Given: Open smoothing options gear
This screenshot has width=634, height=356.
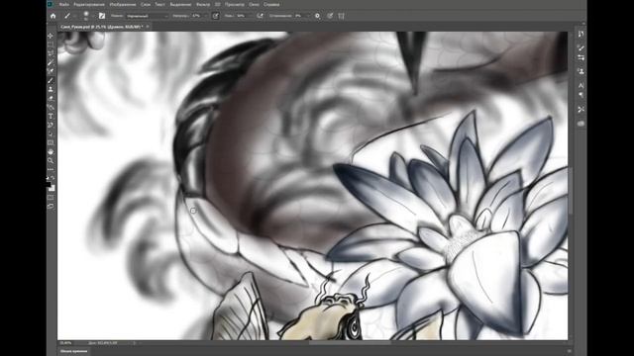Looking at the screenshot, I should point(317,16).
